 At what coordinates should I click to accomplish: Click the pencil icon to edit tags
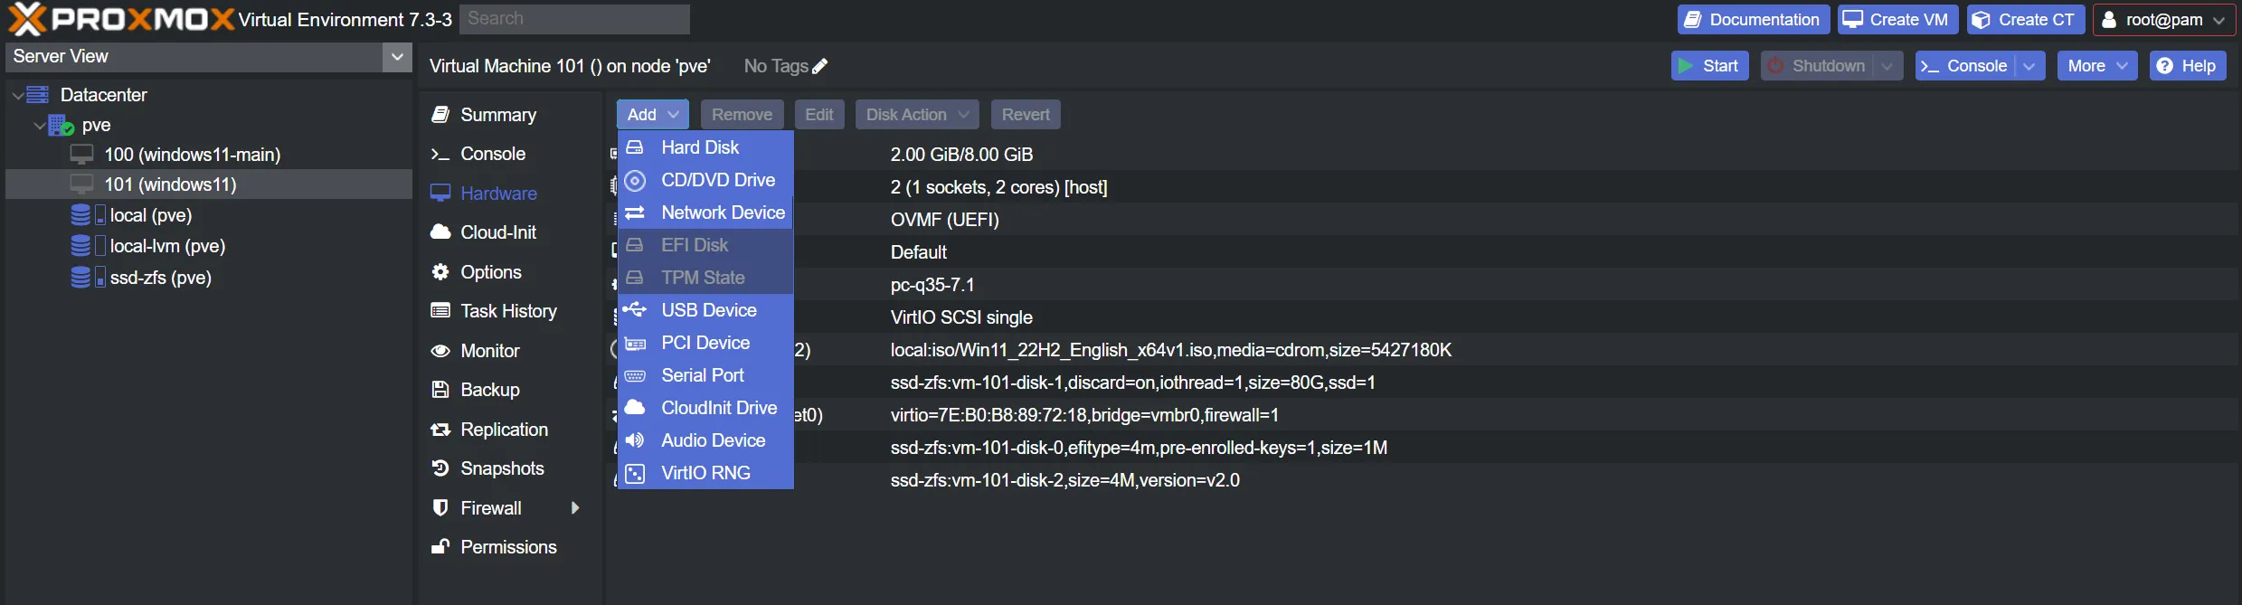tap(820, 66)
